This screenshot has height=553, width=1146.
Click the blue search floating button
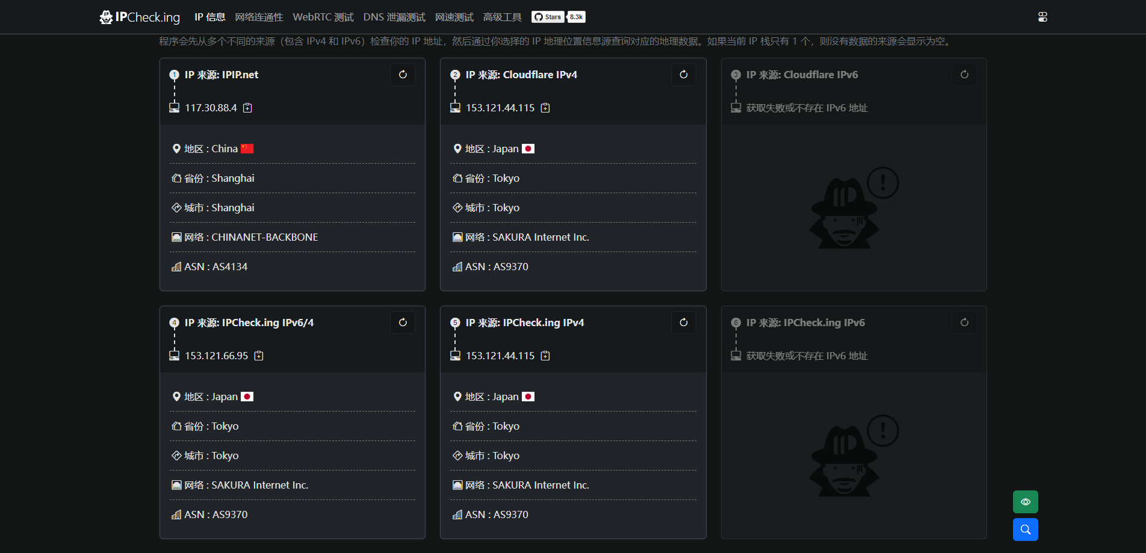point(1025,530)
